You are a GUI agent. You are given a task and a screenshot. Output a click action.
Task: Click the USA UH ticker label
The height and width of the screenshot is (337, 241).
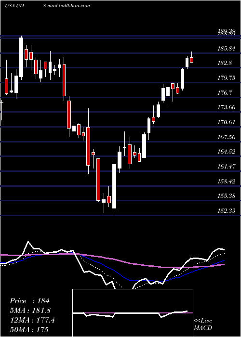[x=14, y=6]
